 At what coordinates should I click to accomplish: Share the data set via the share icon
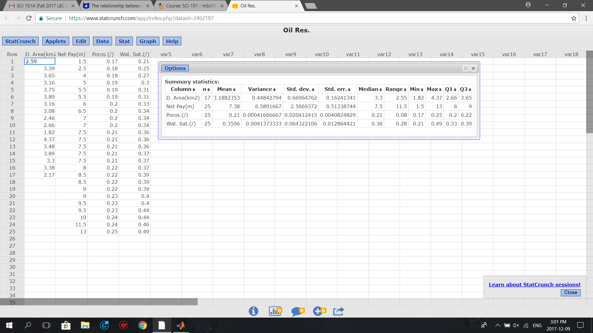pyautogui.click(x=339, y=311)
